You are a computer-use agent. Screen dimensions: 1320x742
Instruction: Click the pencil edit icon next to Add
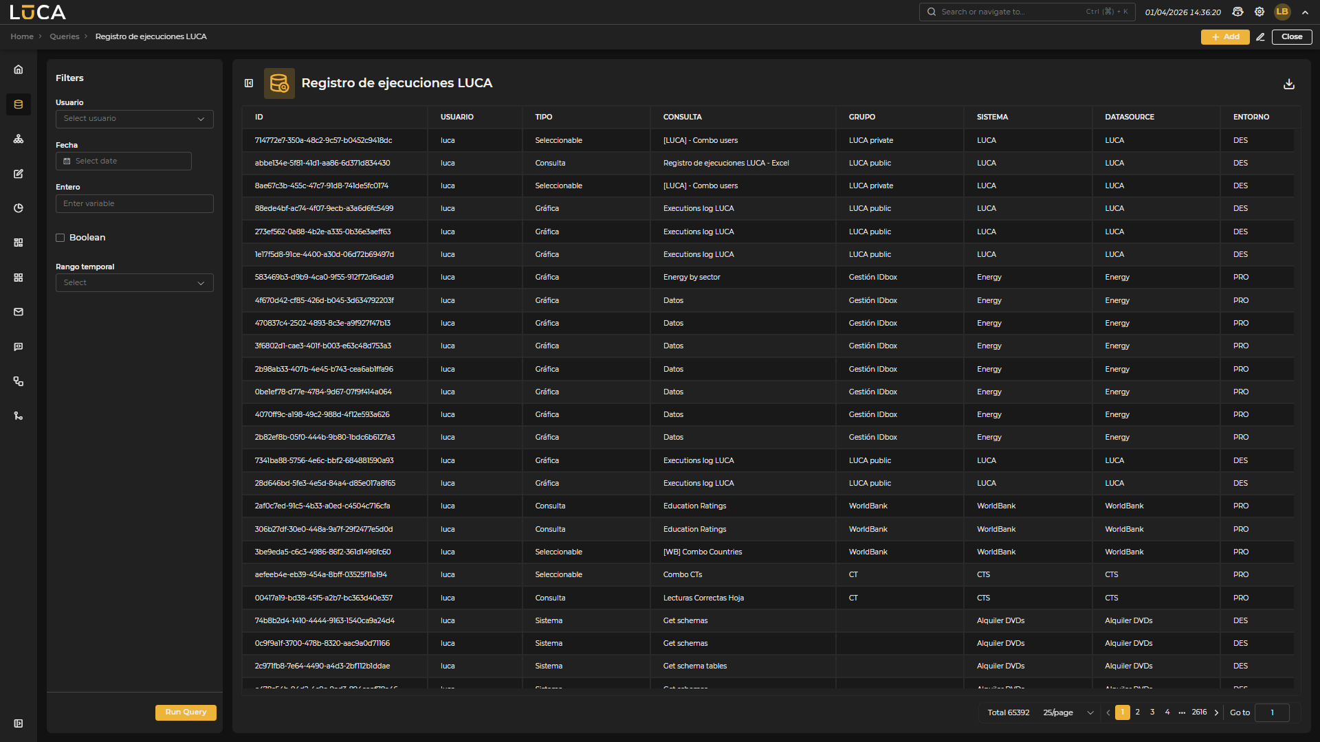(x=1260, y=37)
